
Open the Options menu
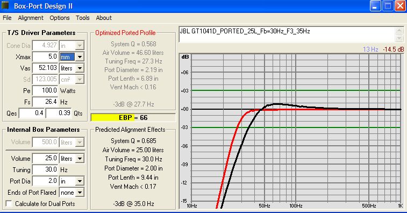pos(60,18)
